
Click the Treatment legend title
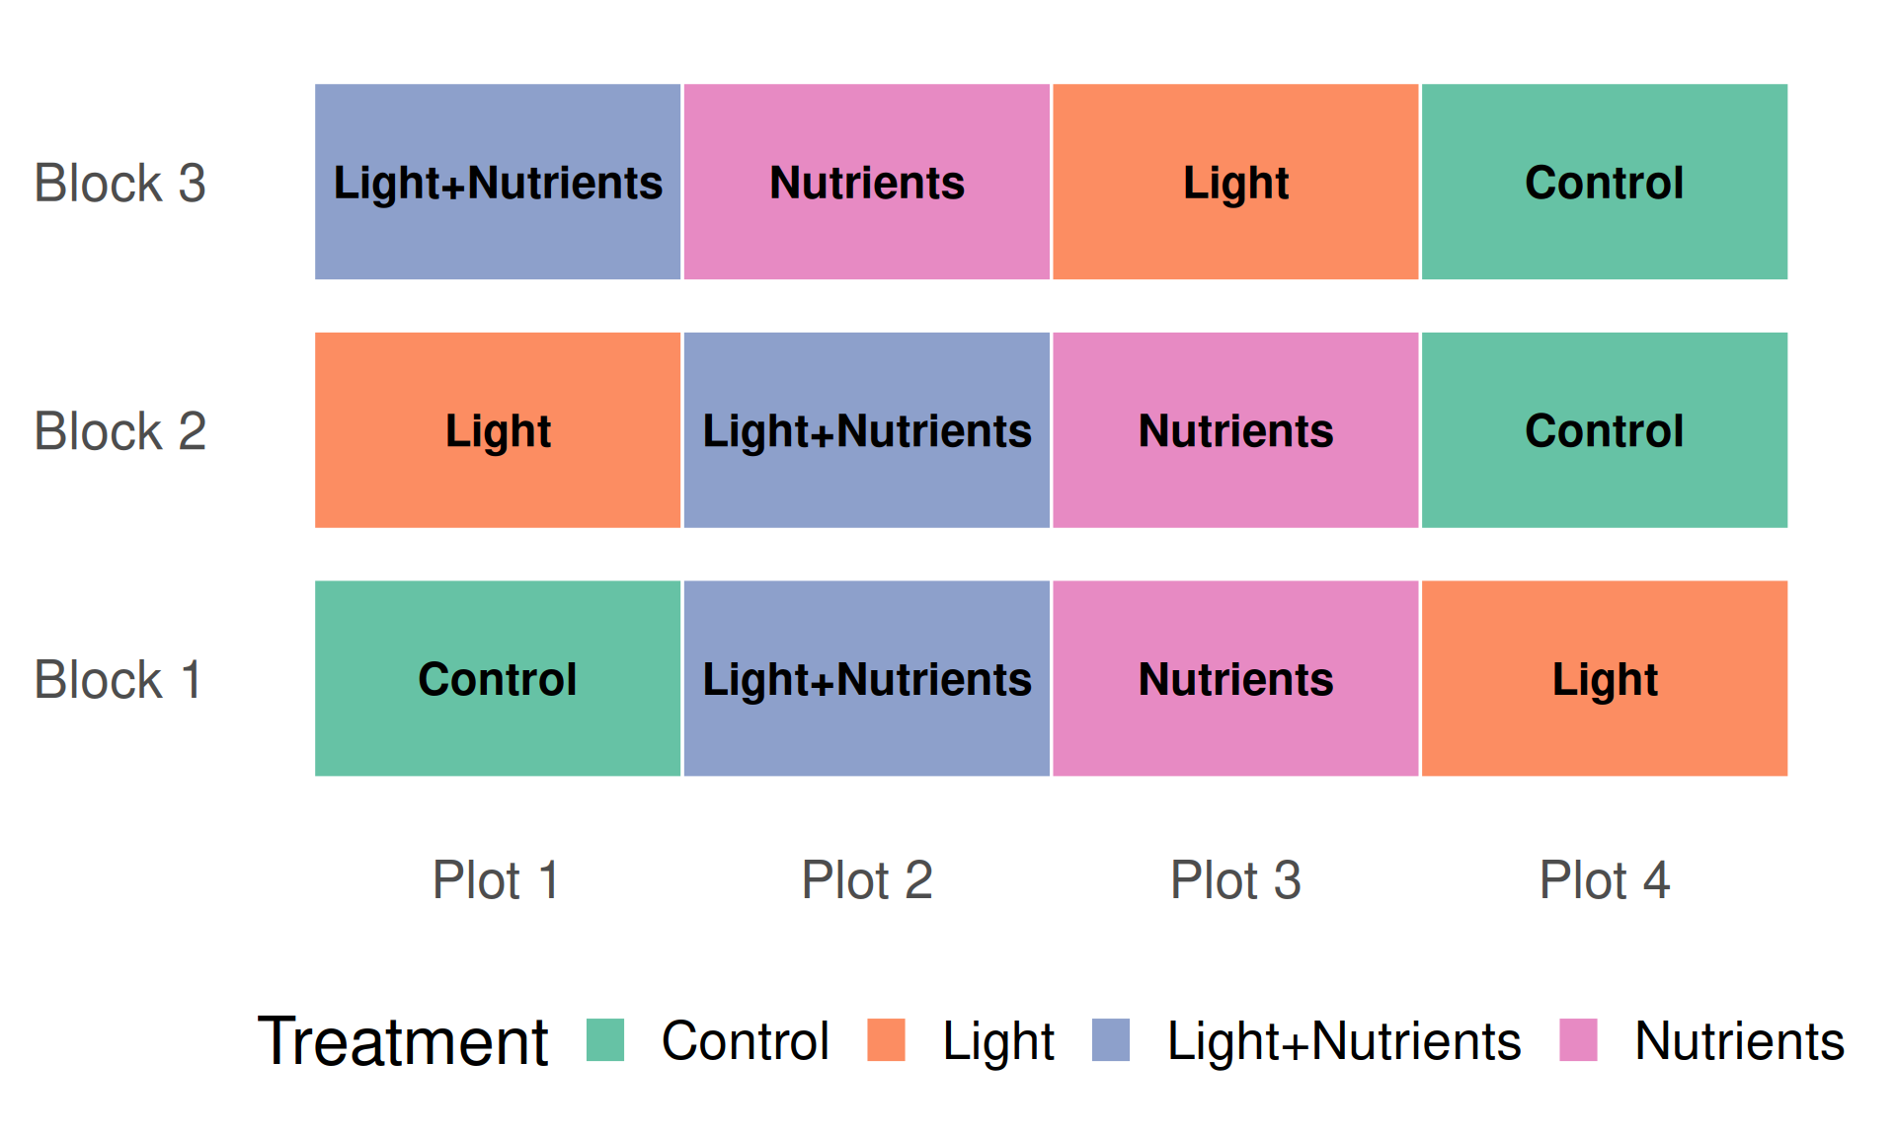pos(402,1041)
